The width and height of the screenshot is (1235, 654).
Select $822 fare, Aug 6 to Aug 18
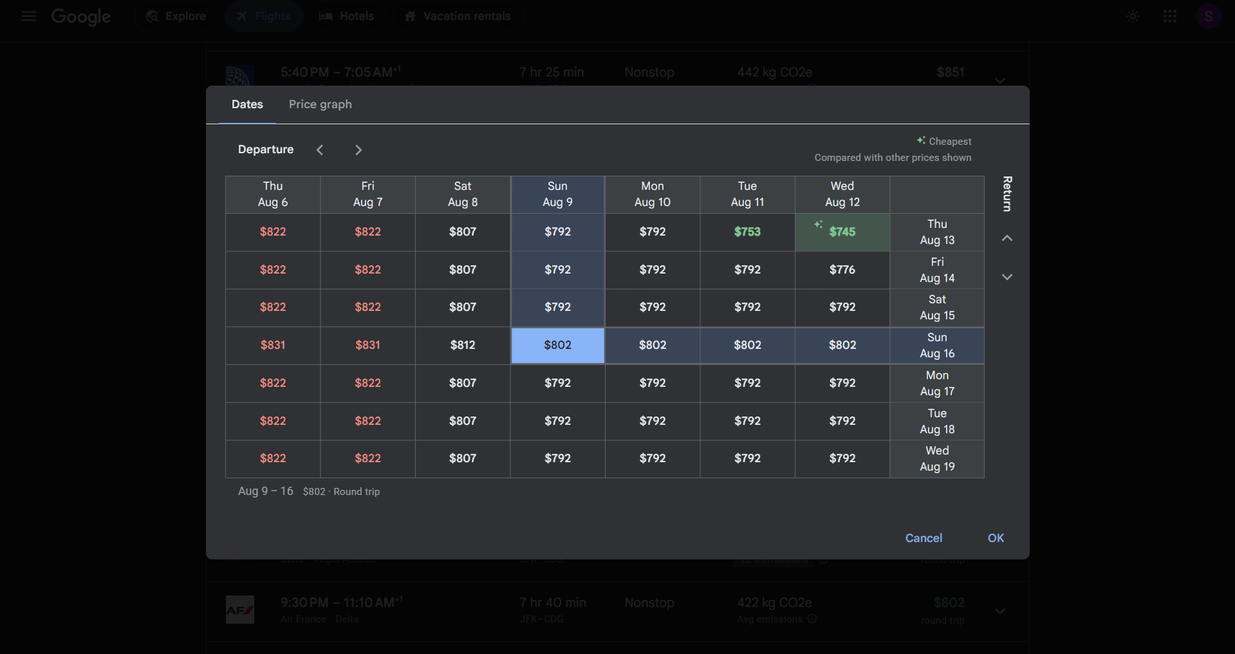point(273,422)
